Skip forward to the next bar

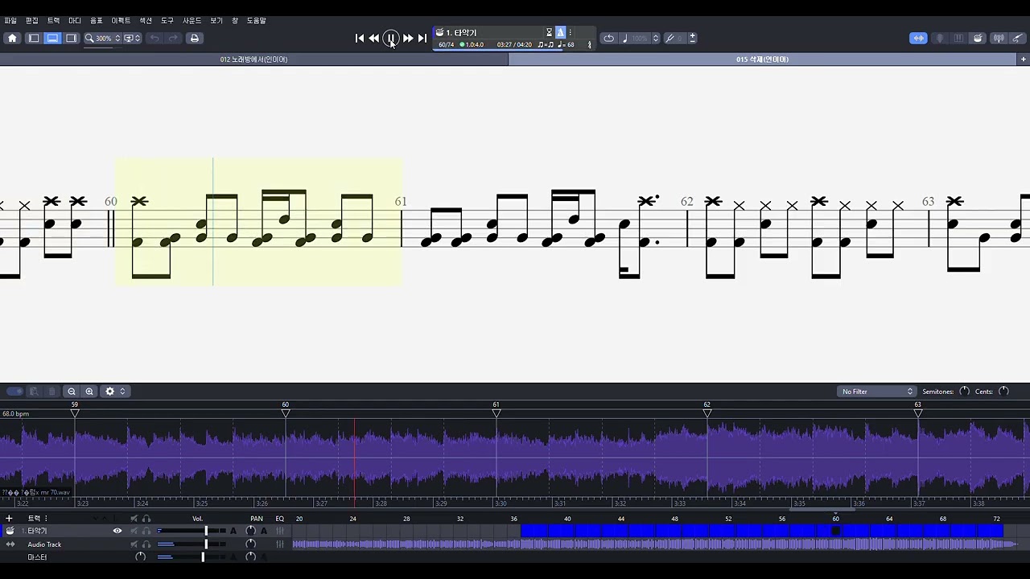click(x=408, y=38)
